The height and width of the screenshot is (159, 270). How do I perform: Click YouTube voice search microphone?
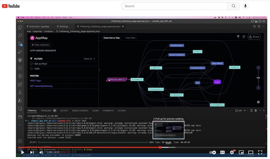pos(245,6)
